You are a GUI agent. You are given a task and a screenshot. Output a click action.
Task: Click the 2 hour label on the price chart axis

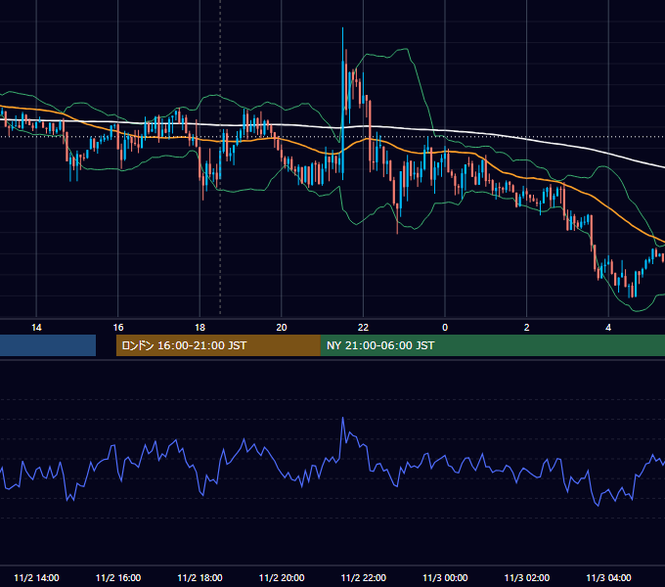[x=527, y=327]
